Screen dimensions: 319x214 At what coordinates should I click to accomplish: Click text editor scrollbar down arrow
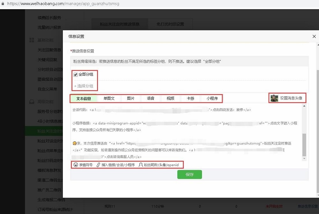[x=304, y=159]
